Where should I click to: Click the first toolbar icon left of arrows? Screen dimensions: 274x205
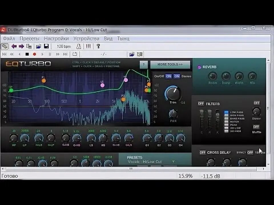pyautogui.click(x=5, y=46)
